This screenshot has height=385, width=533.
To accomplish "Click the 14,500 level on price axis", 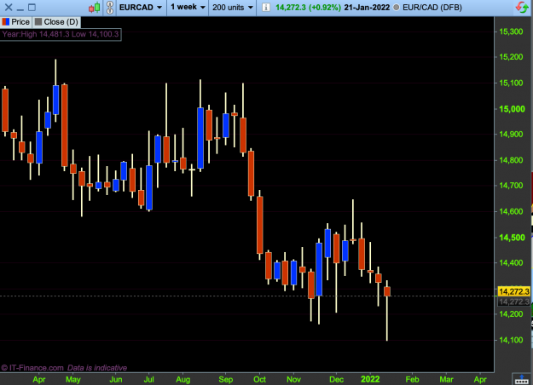I will pyautogui.click(x=512, y=238).
